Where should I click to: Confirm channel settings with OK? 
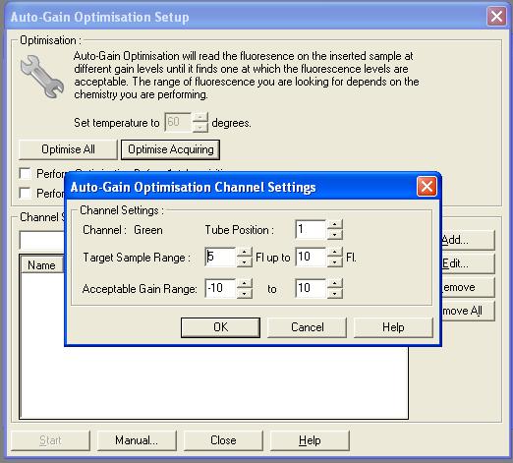click(x=220, y=327)
